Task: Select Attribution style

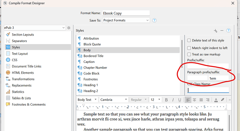Action: [128, 38]
